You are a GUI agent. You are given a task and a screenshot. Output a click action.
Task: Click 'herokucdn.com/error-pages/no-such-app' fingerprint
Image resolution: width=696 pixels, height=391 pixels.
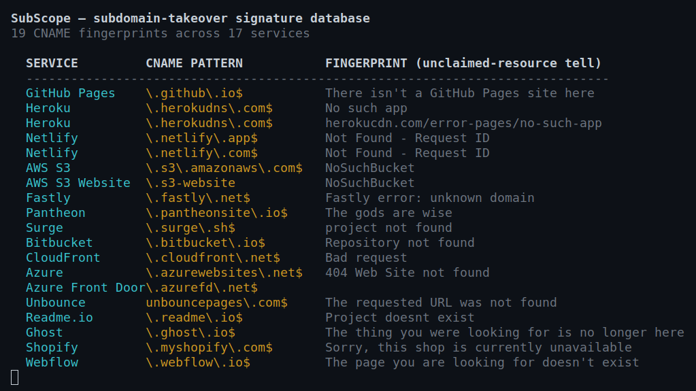[463, 123]
